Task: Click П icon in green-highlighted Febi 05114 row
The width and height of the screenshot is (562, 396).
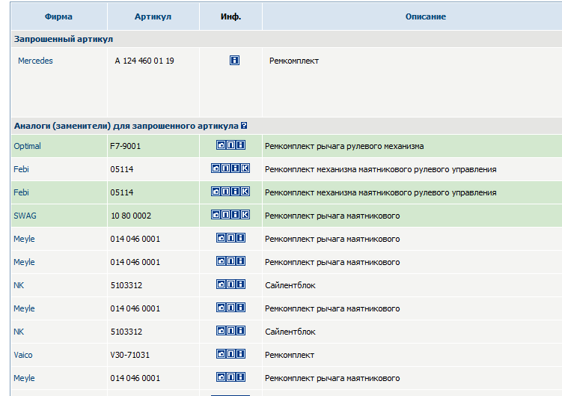Action: pyautogui.click(x=225, y=191)
